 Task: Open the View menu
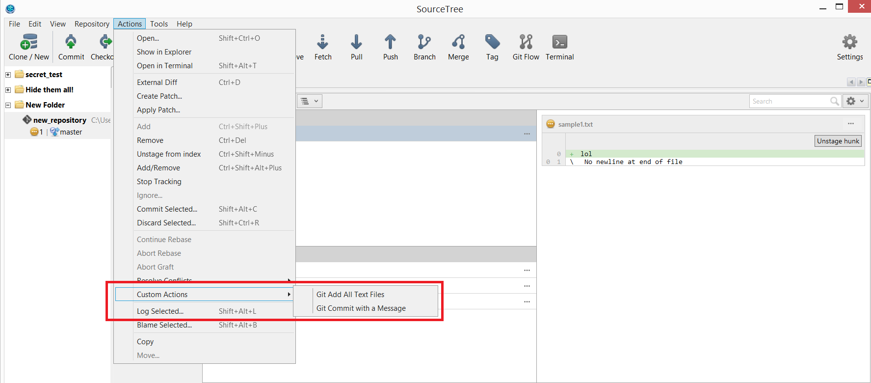pyautogui.click(x=57, y=24)
